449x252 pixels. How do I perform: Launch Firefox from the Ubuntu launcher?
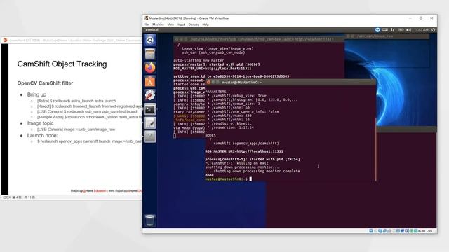[149, 68]
